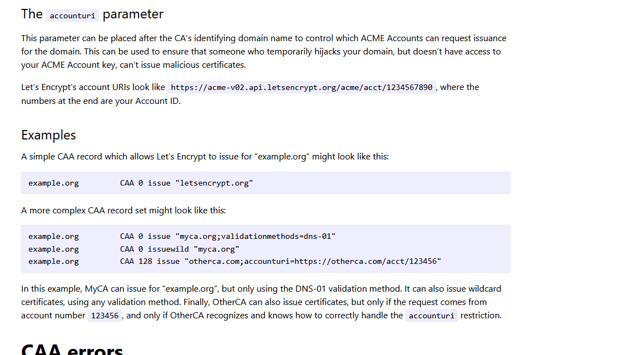Click the Let's Encrypt account URI code snippet

[301, 87]
